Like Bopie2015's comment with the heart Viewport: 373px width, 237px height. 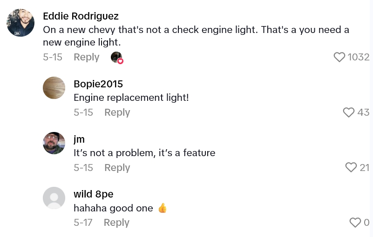[x=349, y=112]
